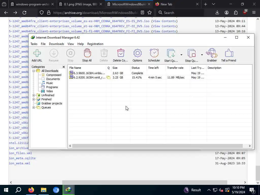260x195 pixels.
Task: Click the Firefox search field
Action: click(181, 13)
